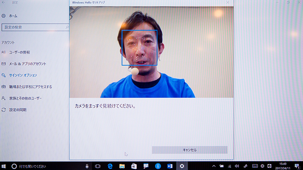The width and height of the screenshot is (303, 170).
Task: Click the circled X icon in tray
Action: [x=262, y=166]
